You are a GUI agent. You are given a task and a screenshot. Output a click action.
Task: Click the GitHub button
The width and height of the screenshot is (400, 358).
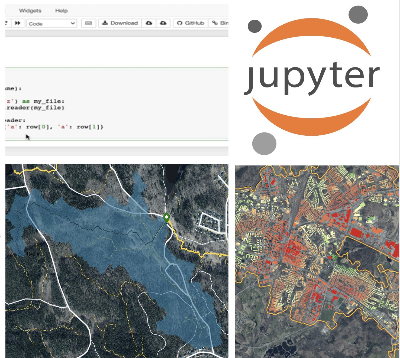point(191,23)
